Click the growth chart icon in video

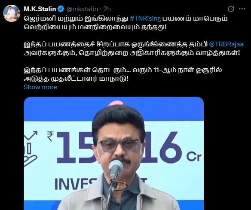(31, 149)
